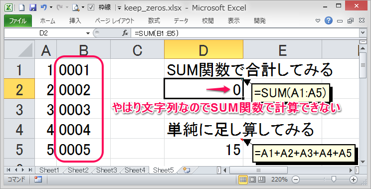
Task: Click the 220% zoom level button
Action: pos(279,180)
